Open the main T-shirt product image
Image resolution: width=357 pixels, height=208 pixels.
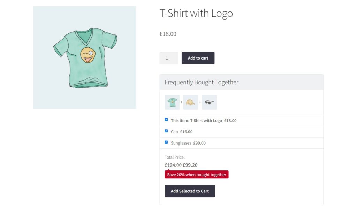[x=85, y=57]
